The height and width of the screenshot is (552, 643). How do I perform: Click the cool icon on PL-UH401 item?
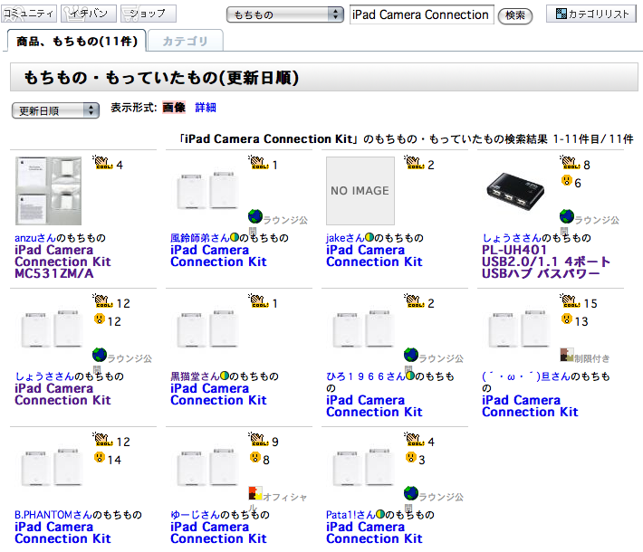click(x=570, y=163)
